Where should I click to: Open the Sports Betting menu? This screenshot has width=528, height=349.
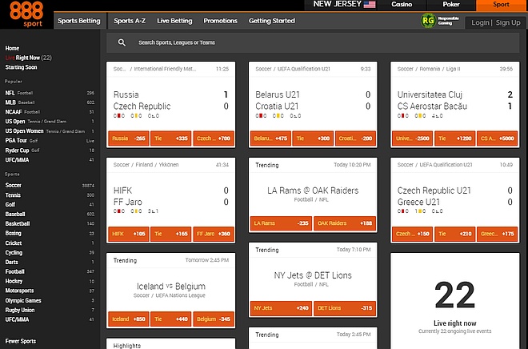coord(78,21)
